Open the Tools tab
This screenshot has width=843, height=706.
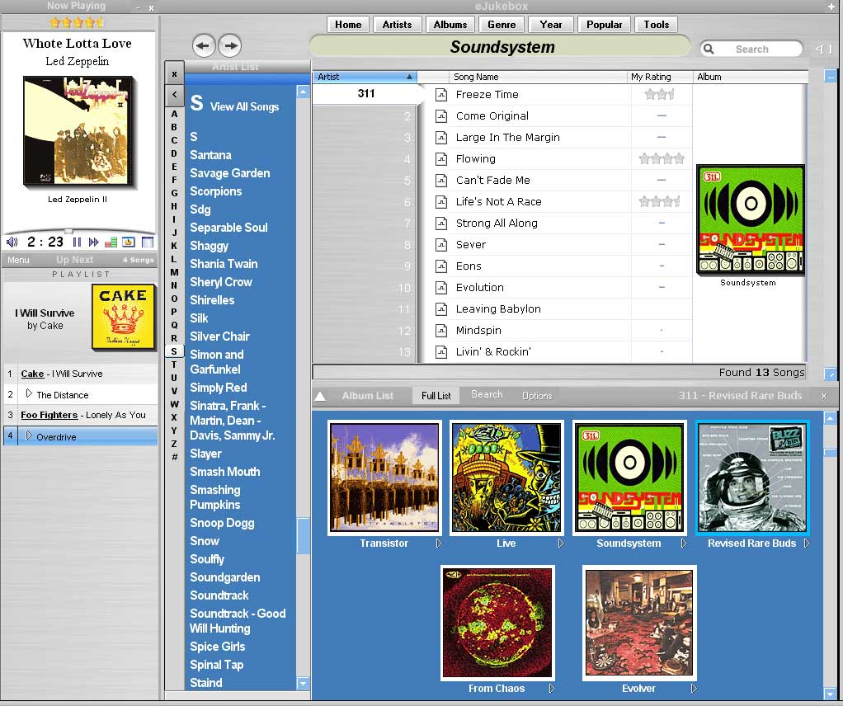657,25
